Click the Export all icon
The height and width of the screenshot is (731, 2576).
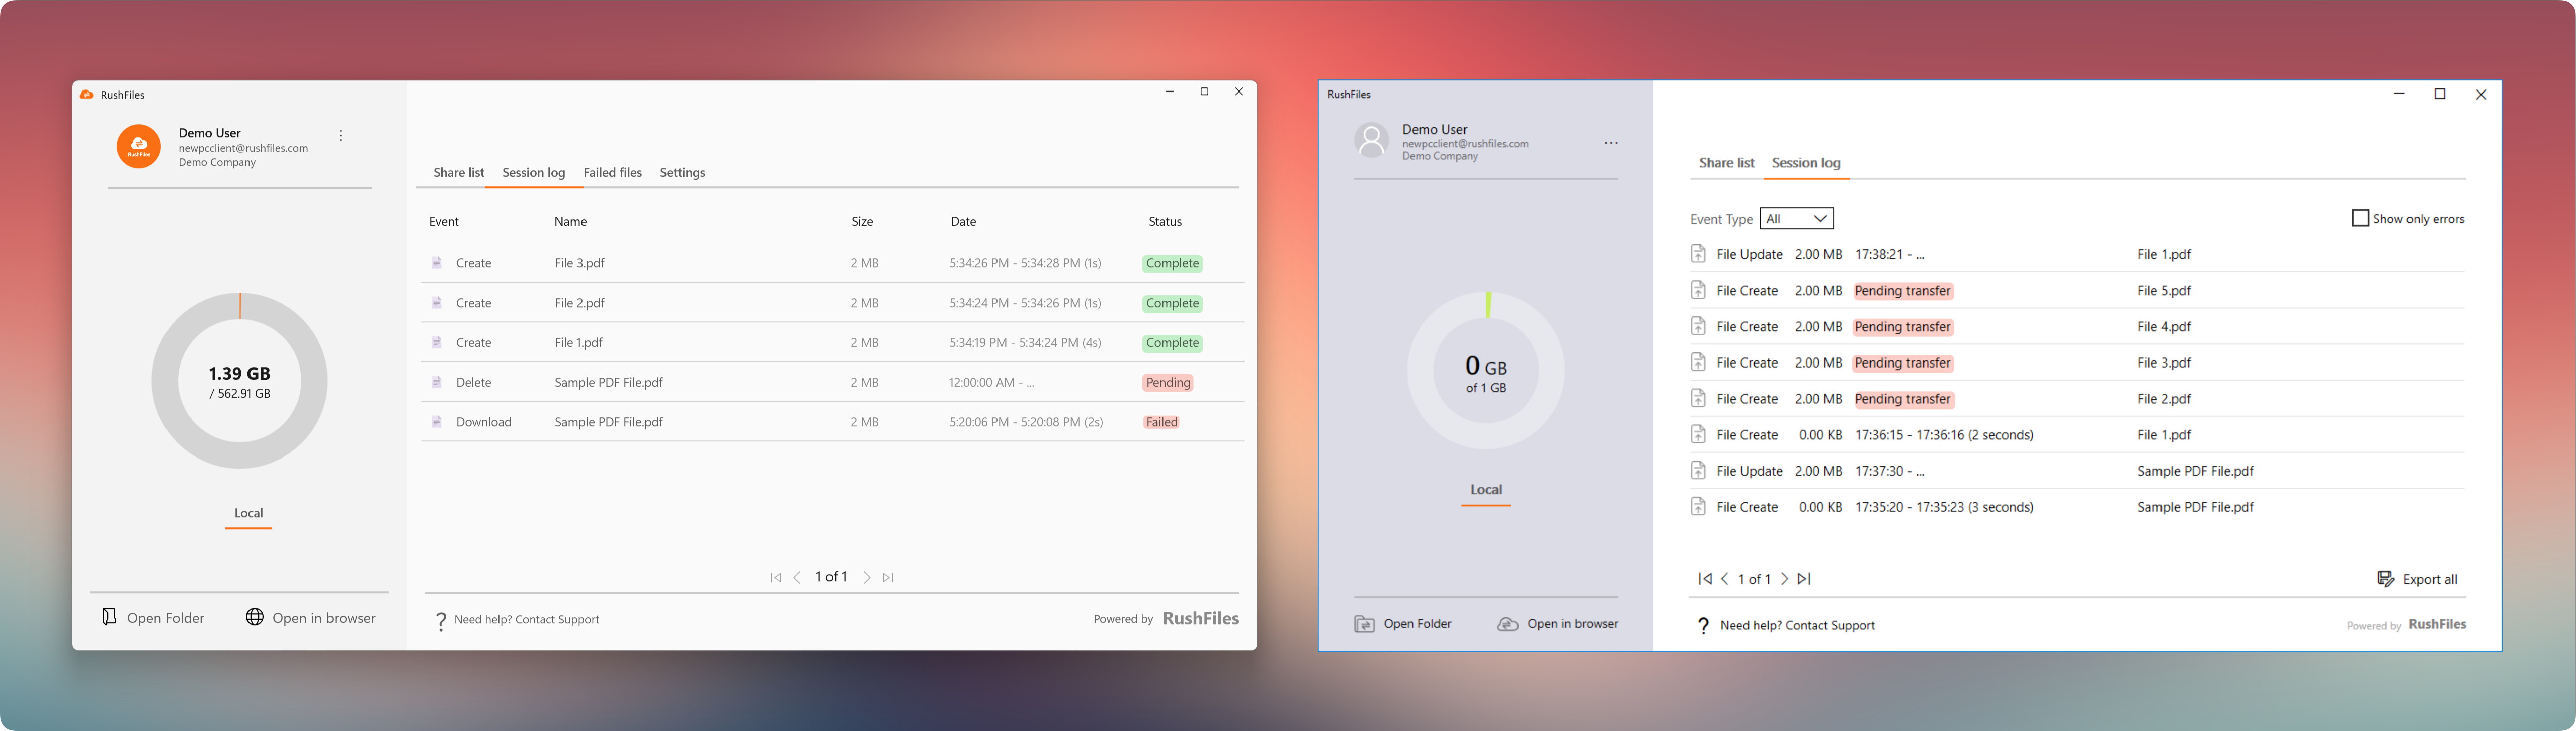(2385, 579)
